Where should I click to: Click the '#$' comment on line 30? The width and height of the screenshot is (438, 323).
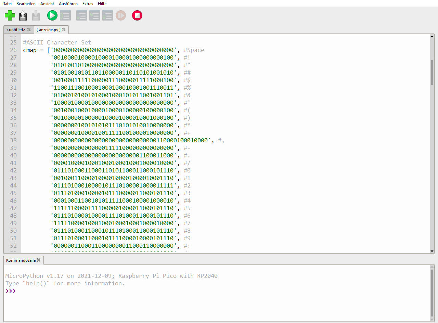(187, 80)
